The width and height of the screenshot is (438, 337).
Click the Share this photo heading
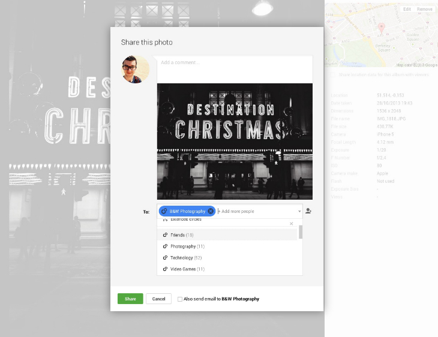146,43
